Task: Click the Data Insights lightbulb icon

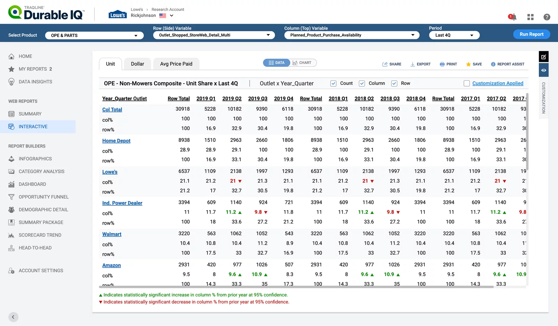Action: coord(12,82)
